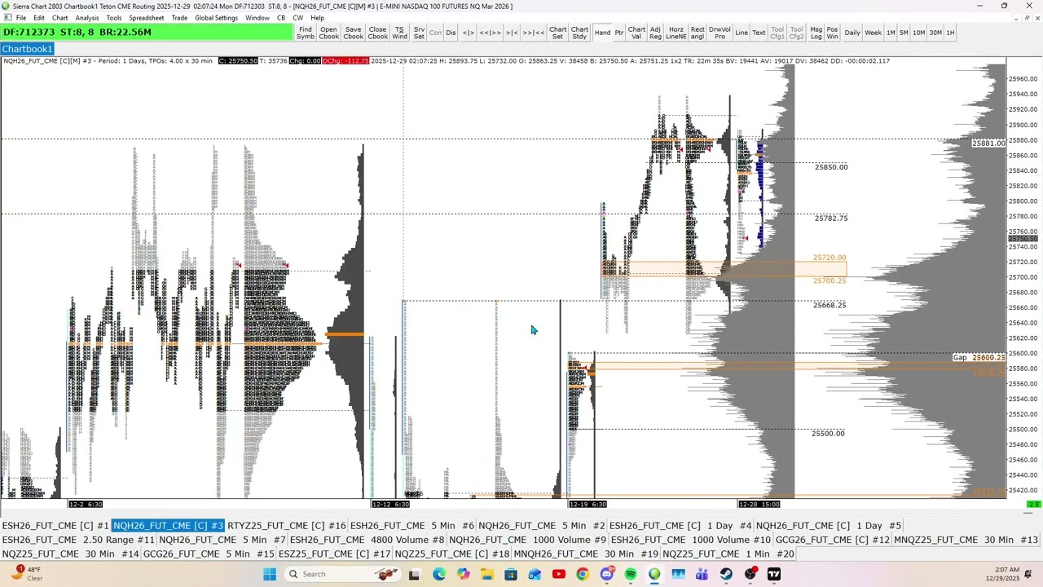Click the >|< compress spacing button
This screenshot has height=587, width=1043.
[x=512, y=33]
